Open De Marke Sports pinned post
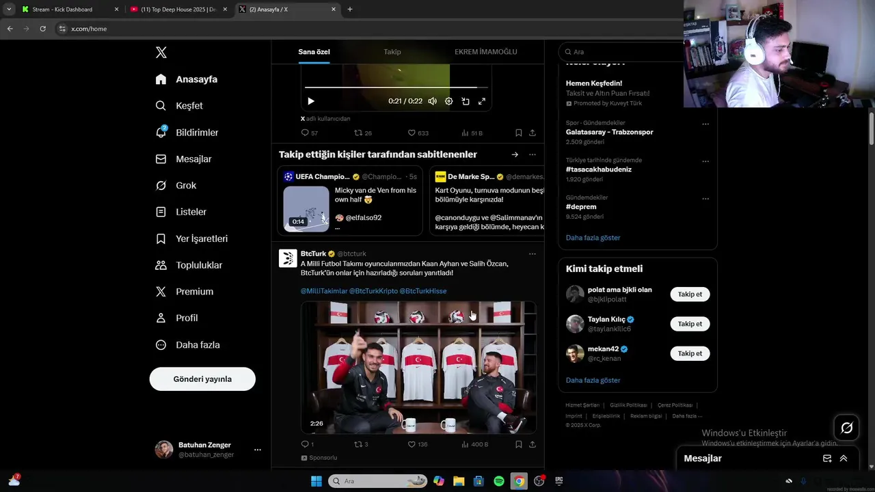Viewport: 875px width, 492px height. [487, 201]
